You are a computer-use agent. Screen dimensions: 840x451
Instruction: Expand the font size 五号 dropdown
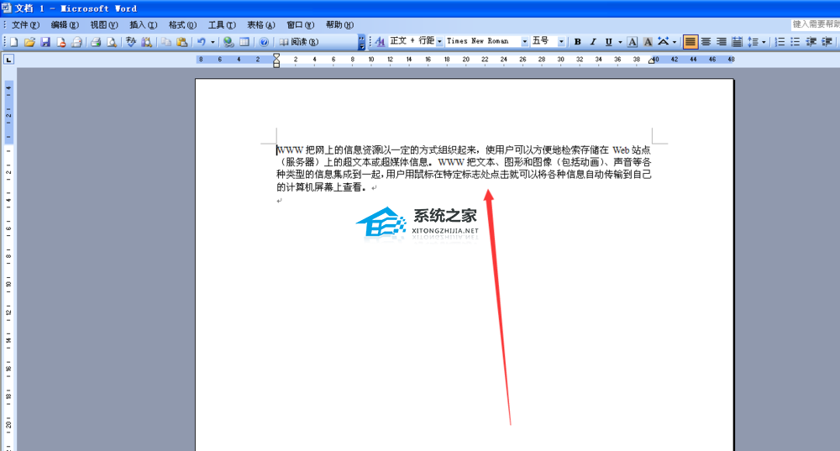point(561,42)
